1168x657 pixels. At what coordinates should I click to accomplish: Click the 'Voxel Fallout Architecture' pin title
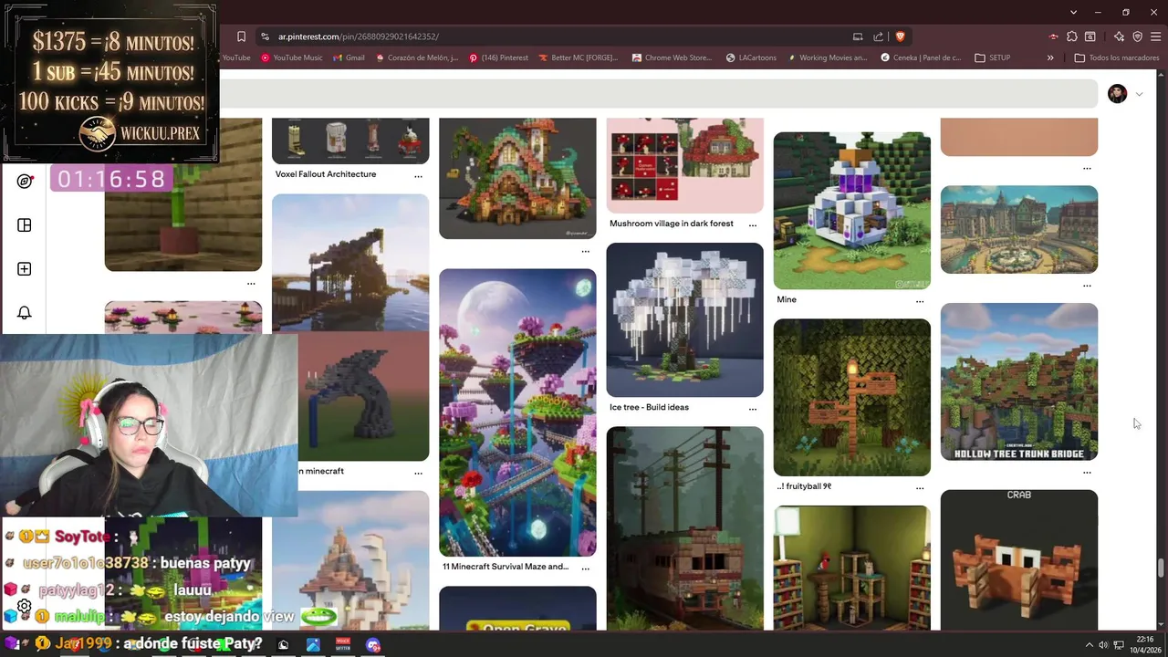point(326,174)
